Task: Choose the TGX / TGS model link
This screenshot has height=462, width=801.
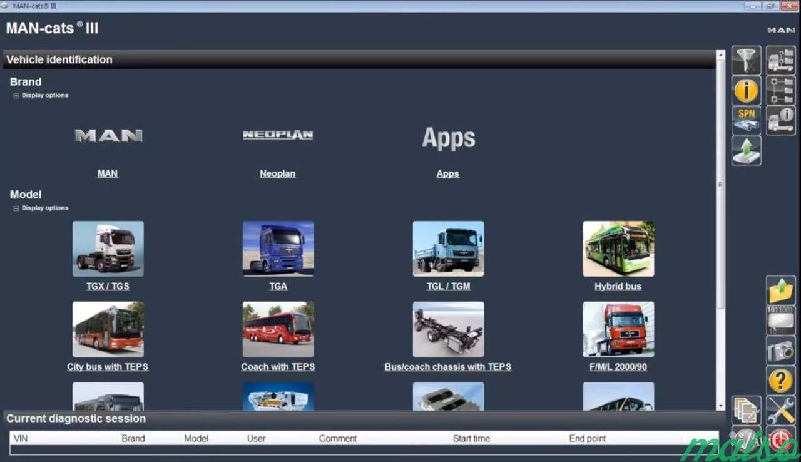Action: click(108, 286)
